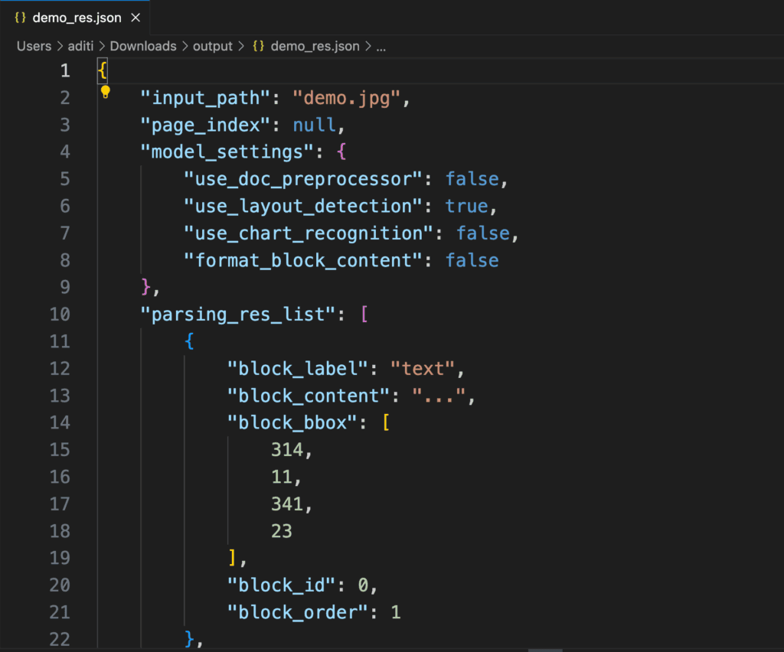Click the horizontal scrollbar at the bottom
This screenshot has width=784, height=652.
click(545, 649)
